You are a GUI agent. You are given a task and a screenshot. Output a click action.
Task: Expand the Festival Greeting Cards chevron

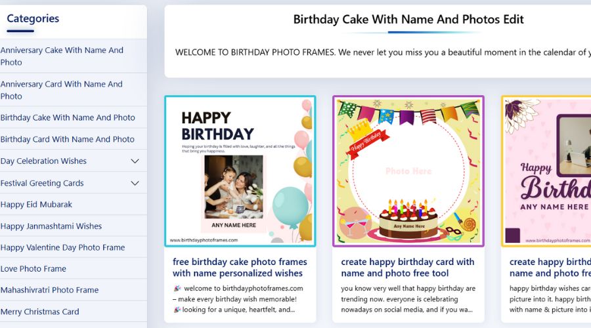pos(135,184)
